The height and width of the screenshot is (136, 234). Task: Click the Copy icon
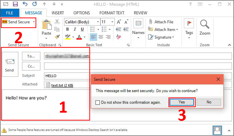point(57,29)
